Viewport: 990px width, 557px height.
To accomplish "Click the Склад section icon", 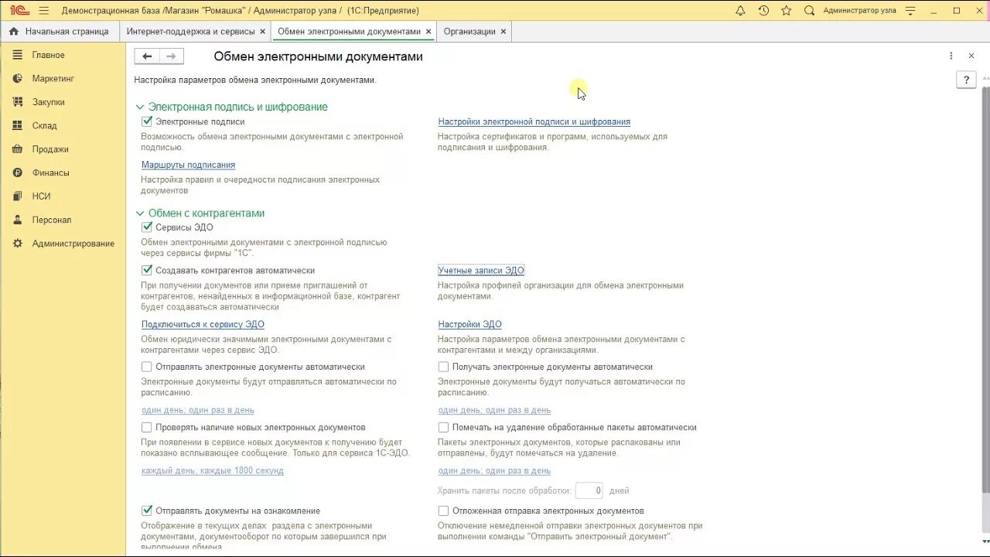I will pos(17,125).
